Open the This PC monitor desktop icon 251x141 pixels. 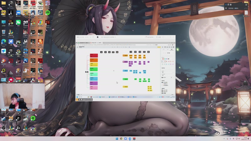[3, 23]
